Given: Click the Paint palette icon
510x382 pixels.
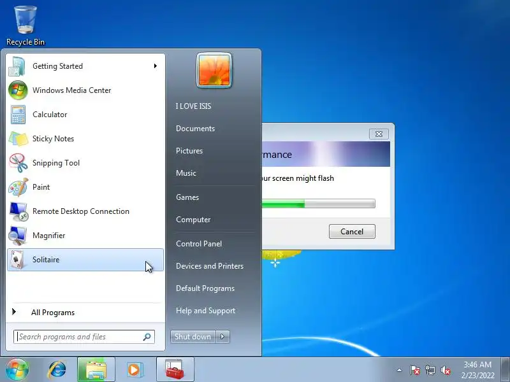Looking at the screenshot, I should click(18, 187).
